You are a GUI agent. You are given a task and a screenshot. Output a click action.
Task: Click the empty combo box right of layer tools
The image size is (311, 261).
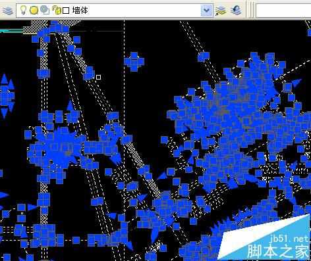(283, 11)
